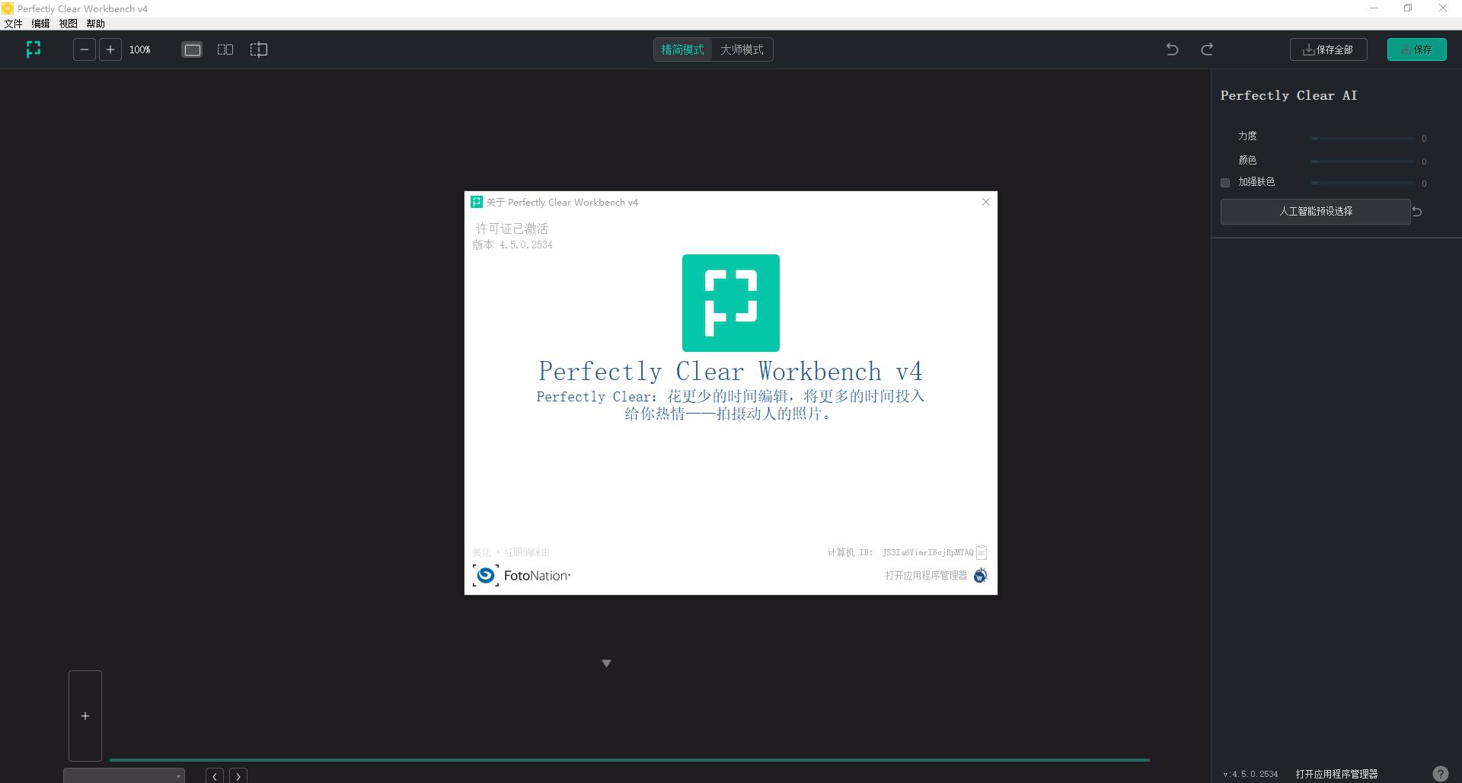Click the 美化 + 红眼消除由 text in dialog

[511, 552]
